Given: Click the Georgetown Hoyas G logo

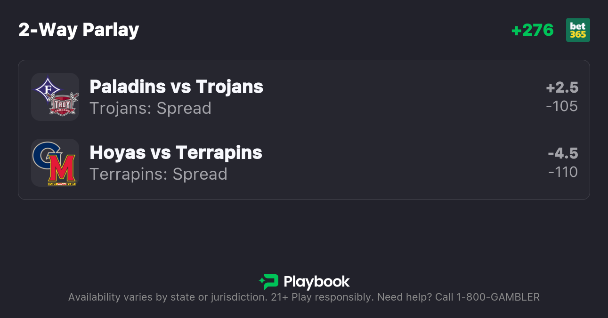Looking at the screenshot, I should [45, 155].
